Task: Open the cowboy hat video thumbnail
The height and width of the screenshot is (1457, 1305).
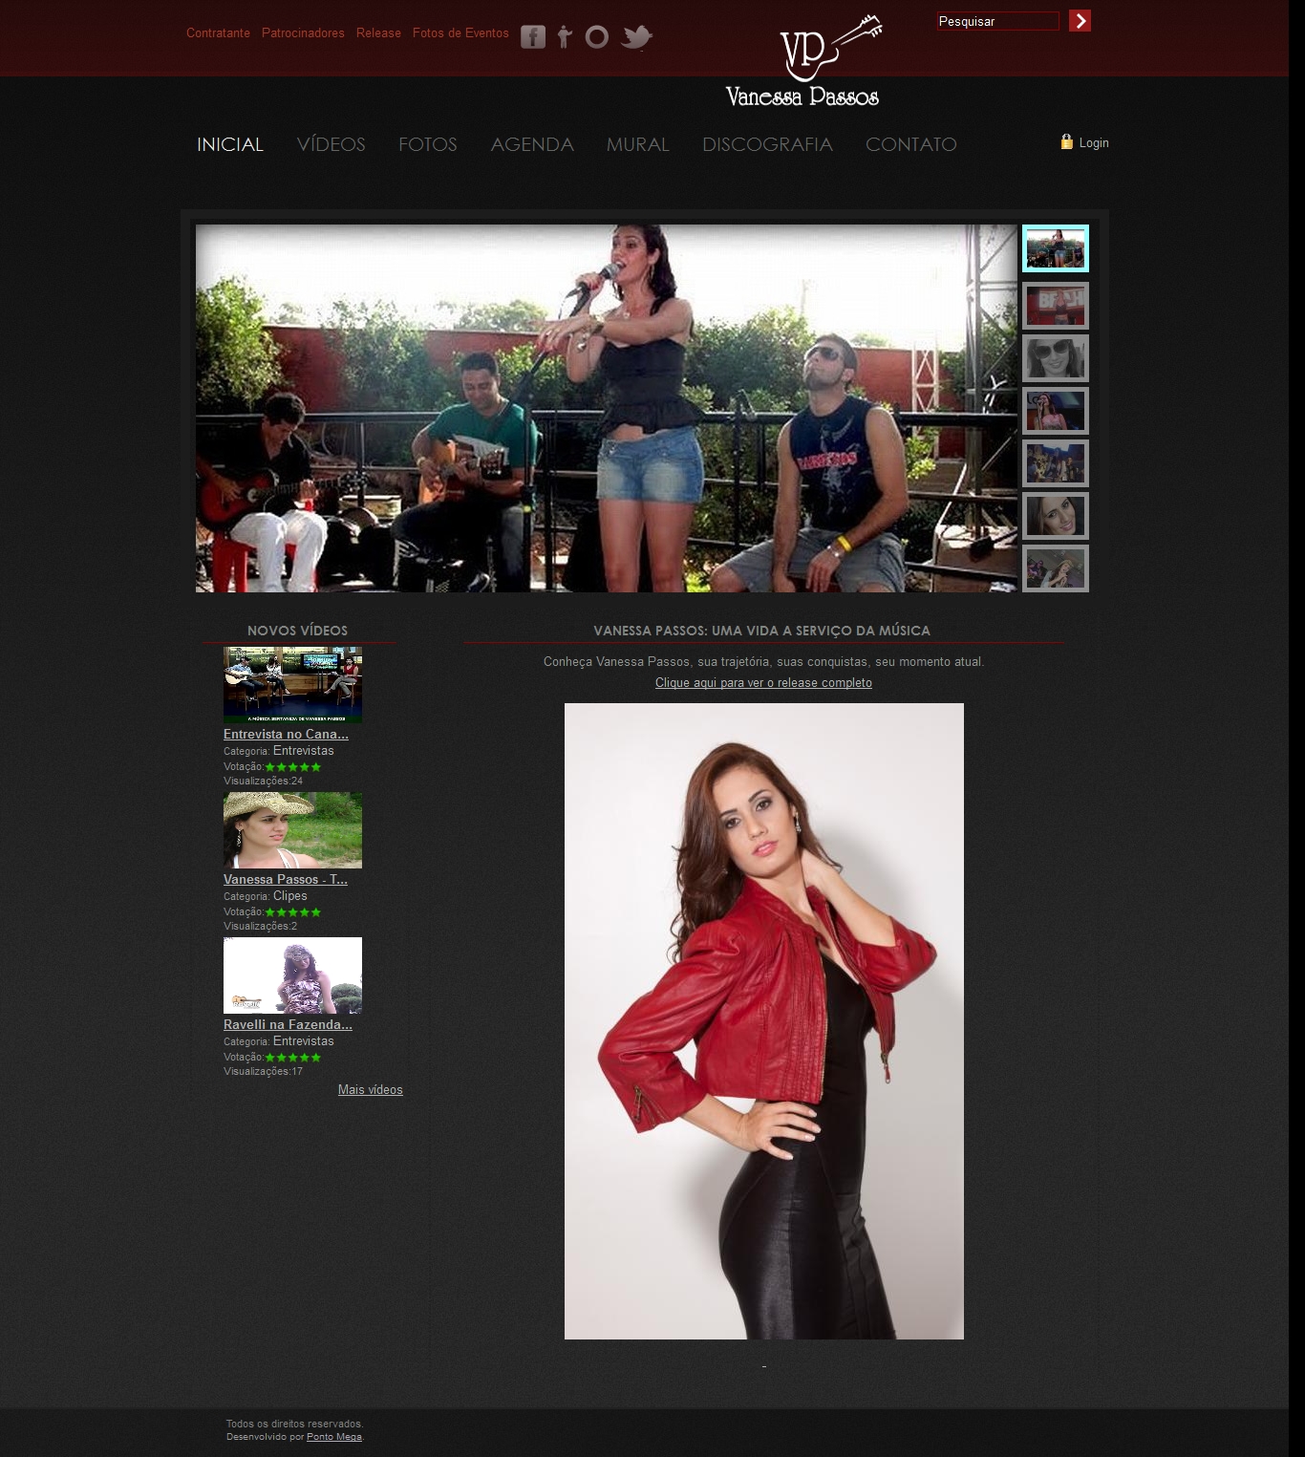Action: pyautogui.click(x=292, y=829)
